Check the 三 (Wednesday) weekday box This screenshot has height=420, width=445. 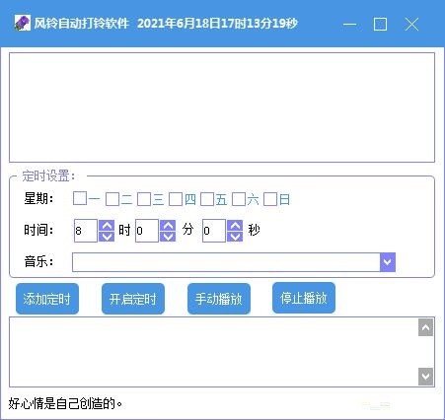pos(144,199)
